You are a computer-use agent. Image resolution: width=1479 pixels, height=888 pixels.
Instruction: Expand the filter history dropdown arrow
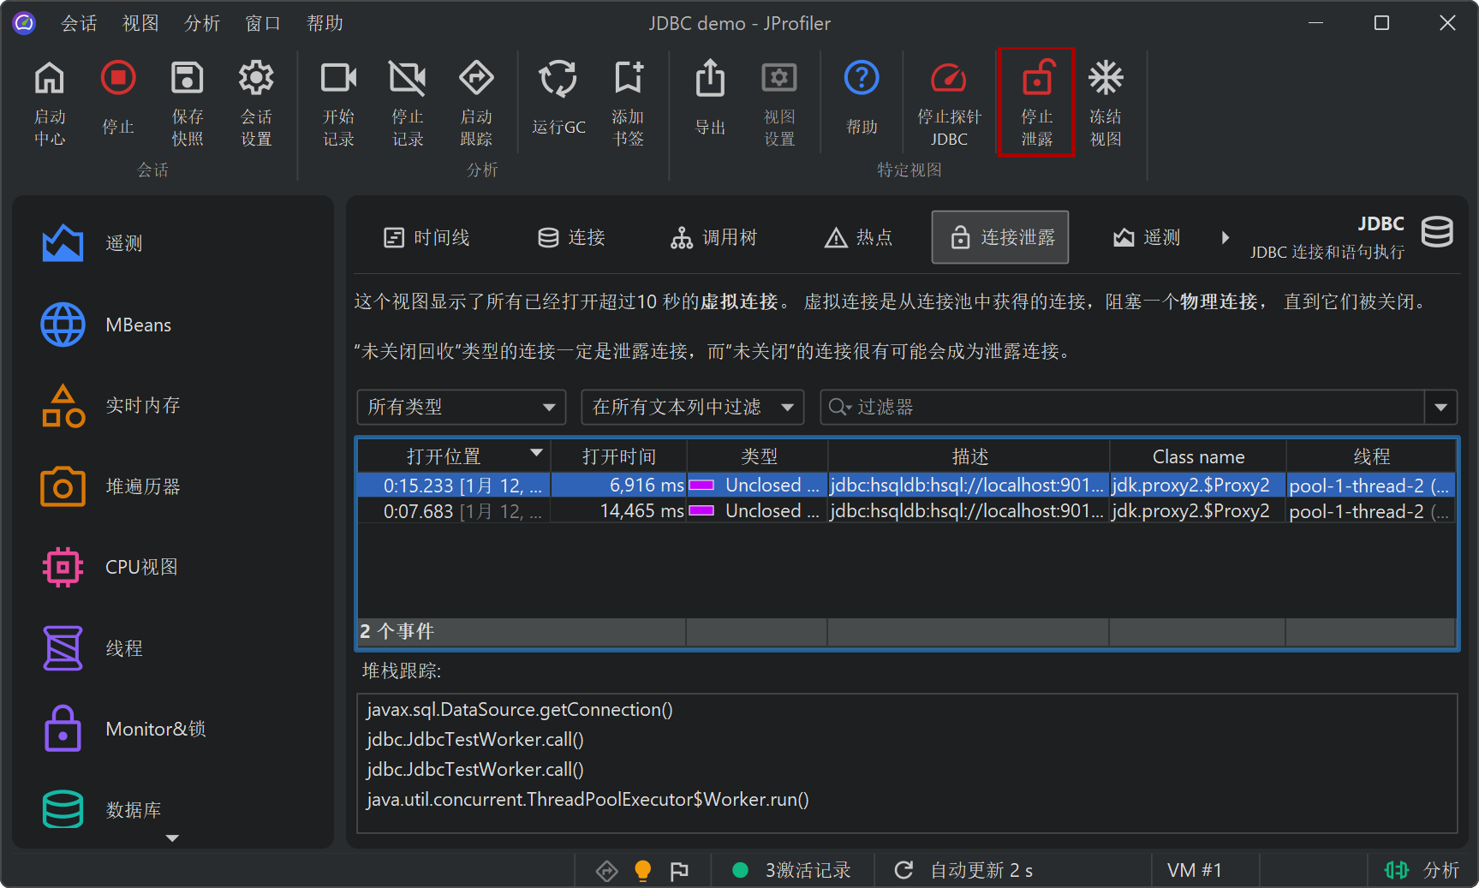1440,408
